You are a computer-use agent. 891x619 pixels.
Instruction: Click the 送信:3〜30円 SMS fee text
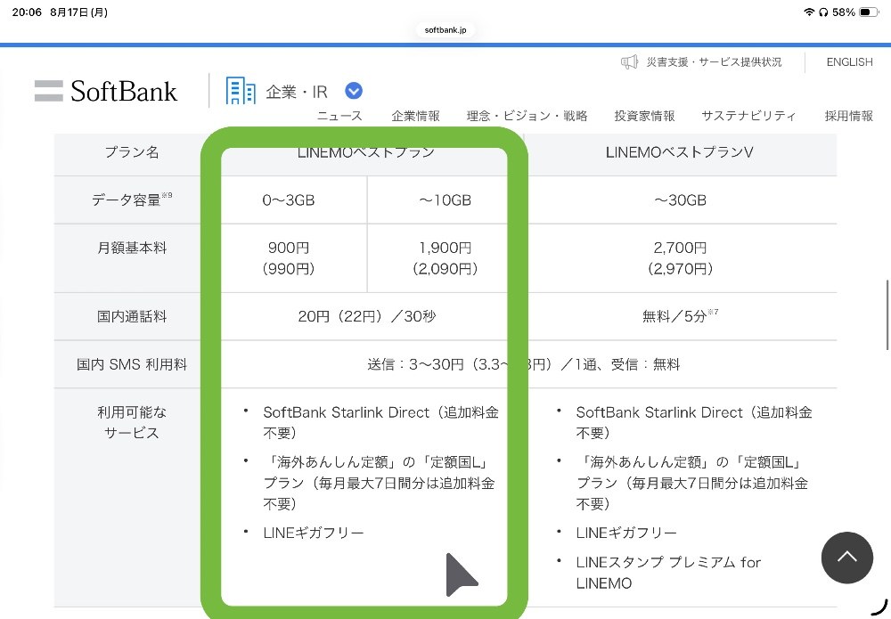coord(523,364)
